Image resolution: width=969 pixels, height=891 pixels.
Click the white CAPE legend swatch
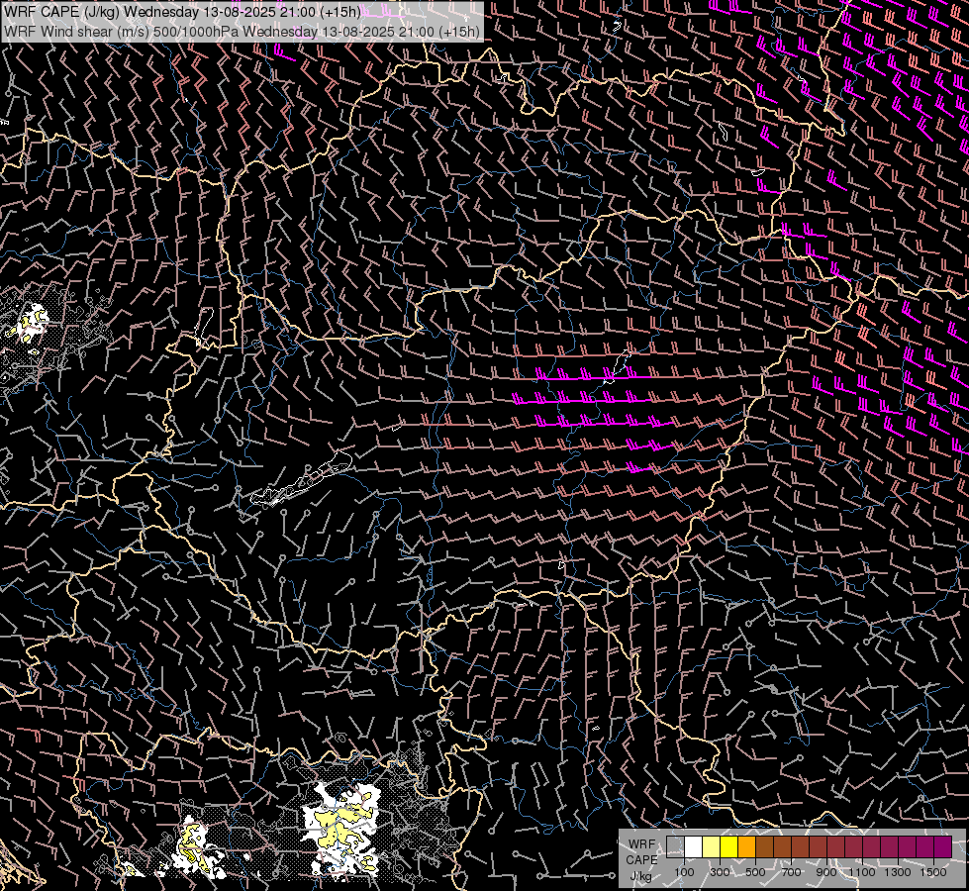pos(694,847)
